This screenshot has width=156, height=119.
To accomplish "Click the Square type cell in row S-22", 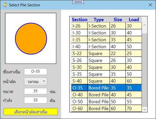I will click(x=99, y=53).
